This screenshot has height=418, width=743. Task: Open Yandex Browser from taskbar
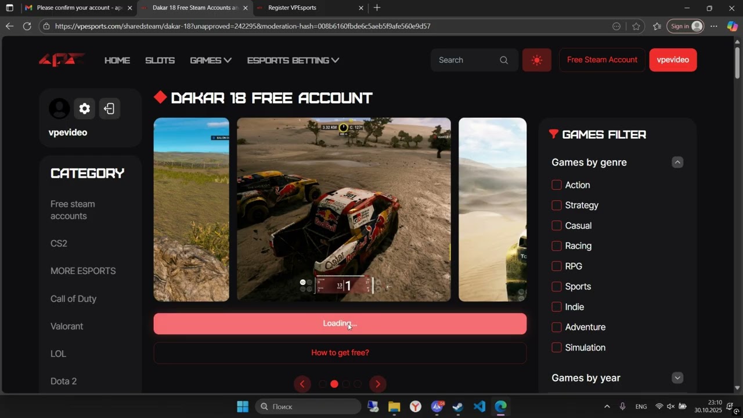pos(416,406)
